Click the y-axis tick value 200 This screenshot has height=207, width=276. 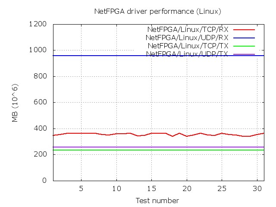[x=40, y=154]
